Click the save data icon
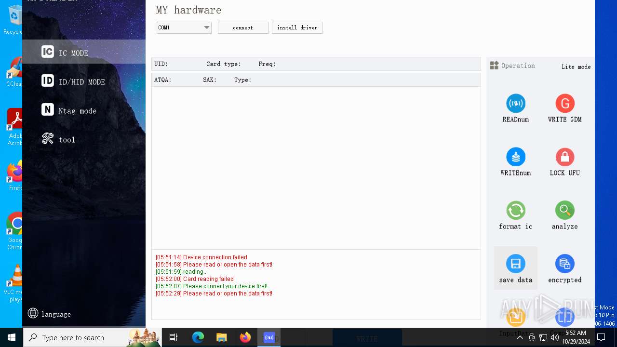The image size is (617, 347). [x=516, y=264]
